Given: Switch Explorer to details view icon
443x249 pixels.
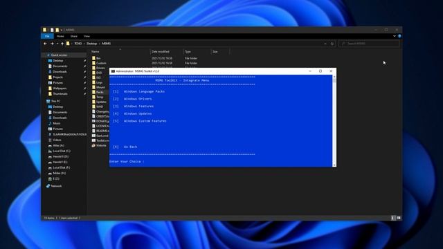Looking at the screenshot, I should (392, 218).
